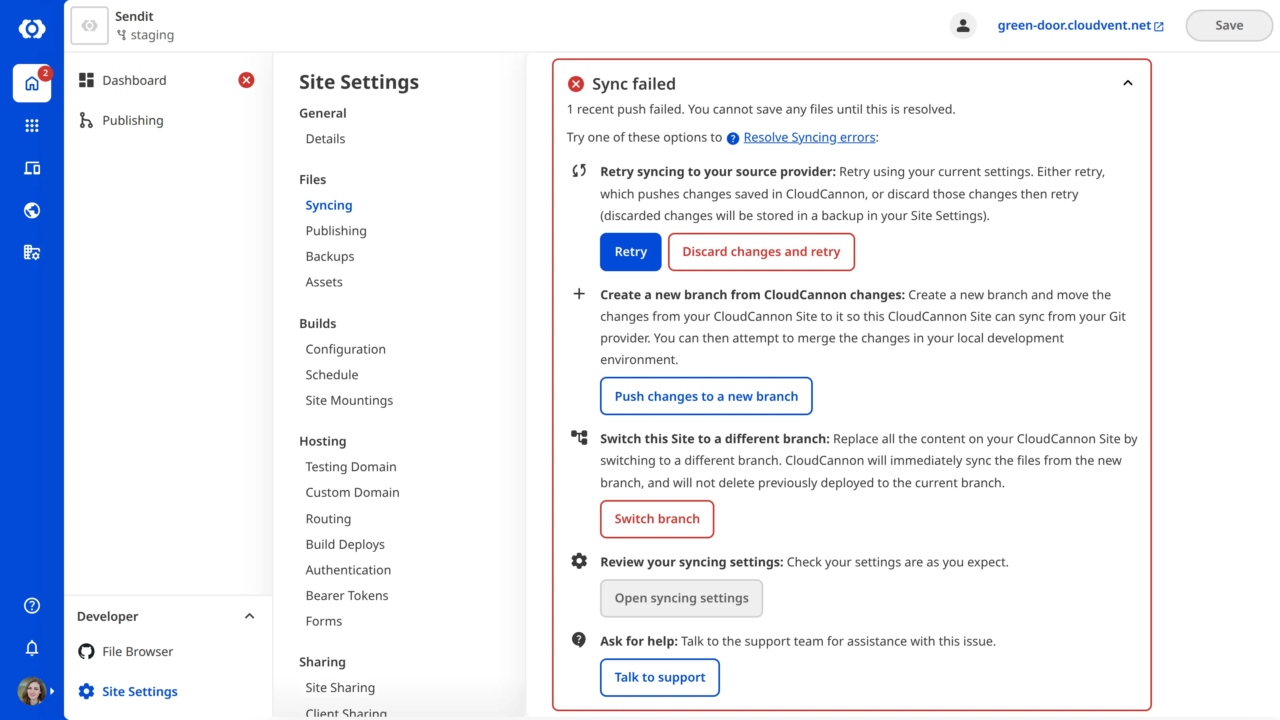Screen dimensions: 1280x720
Task: Click the retry sync arrows icon
Action: point(579,171)
